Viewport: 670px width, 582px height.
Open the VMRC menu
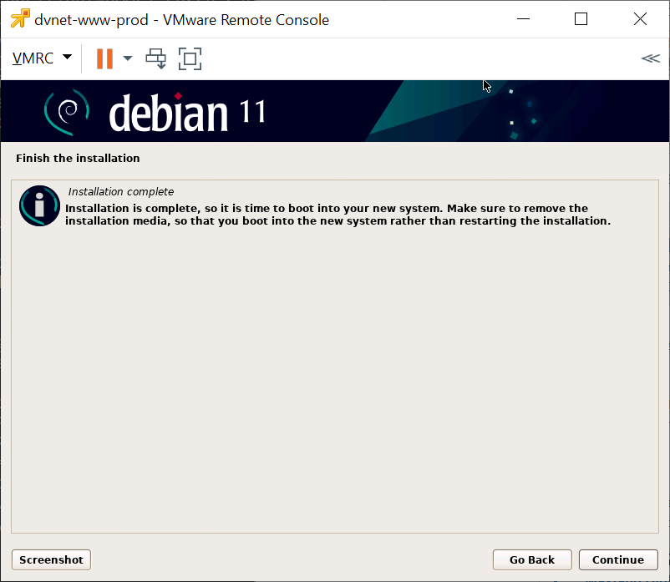(x=33, y=58)
